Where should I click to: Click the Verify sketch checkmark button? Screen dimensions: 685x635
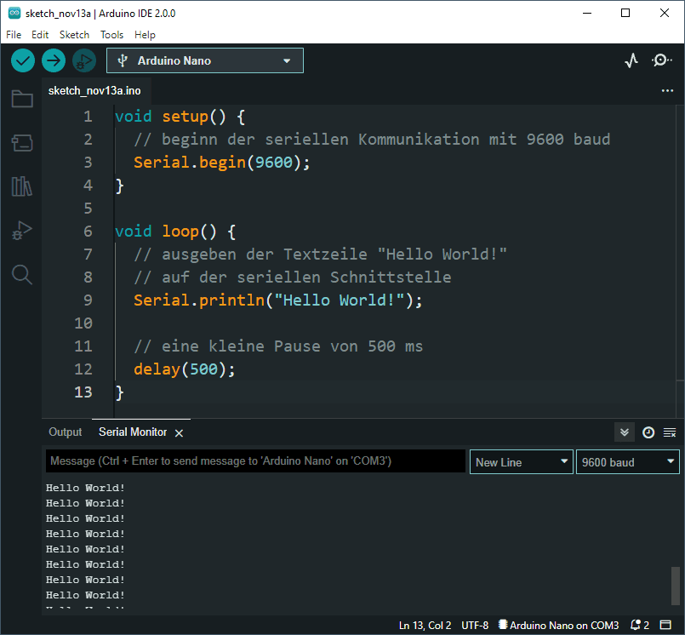(23, 60)
